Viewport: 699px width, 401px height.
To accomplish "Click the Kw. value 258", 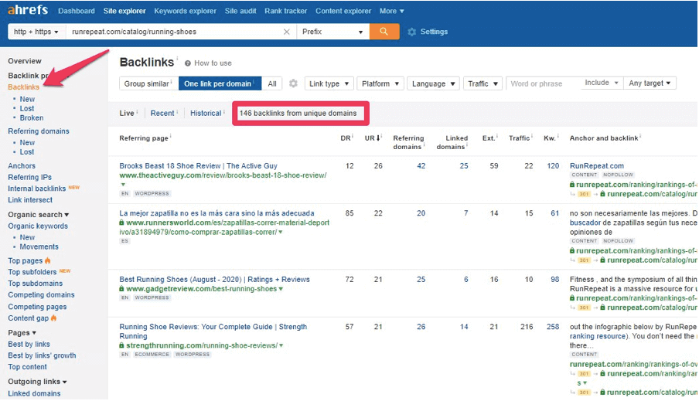I will (553, 327).
